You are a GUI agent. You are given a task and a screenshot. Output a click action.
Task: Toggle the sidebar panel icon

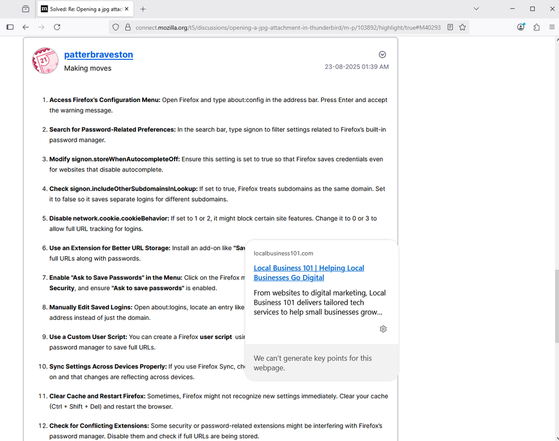10,27
